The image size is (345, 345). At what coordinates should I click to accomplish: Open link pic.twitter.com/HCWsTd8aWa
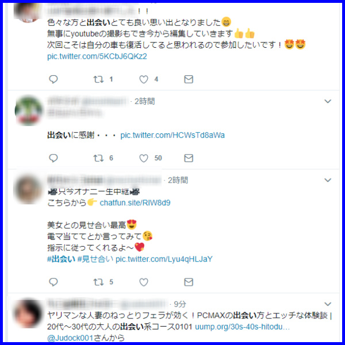pyautogui.click(x=172, y=135)
